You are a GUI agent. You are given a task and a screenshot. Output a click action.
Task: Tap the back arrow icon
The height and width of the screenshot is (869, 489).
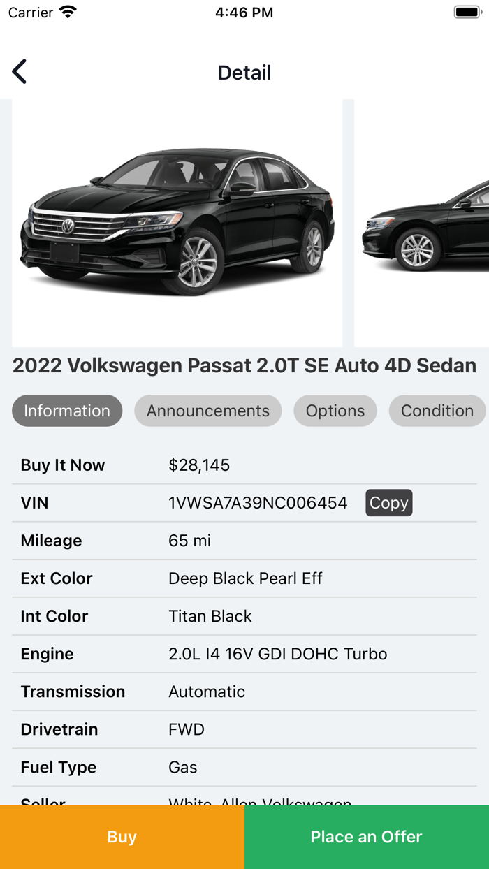pyautogui.click(x=20, y=72)
